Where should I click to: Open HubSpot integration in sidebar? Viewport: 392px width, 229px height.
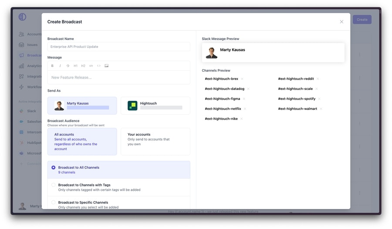(x=30, y=143)
